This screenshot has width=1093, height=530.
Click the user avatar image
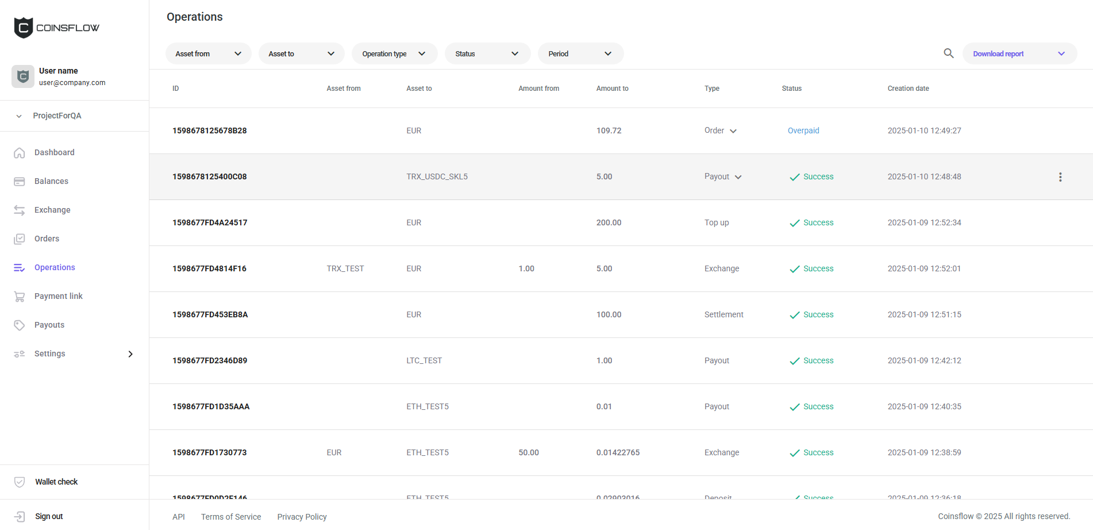tap(23, 76)
